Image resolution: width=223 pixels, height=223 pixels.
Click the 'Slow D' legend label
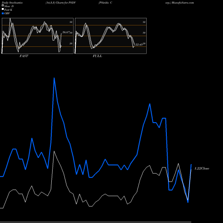coord(9,6)
